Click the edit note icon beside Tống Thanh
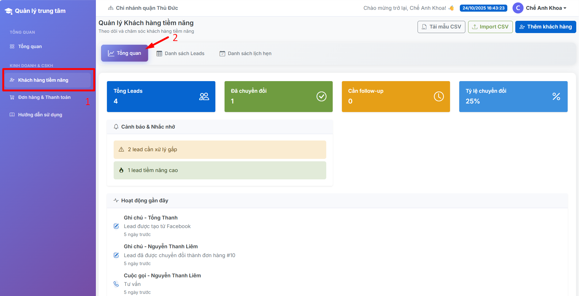579x296 pixels. click(116, 226)
